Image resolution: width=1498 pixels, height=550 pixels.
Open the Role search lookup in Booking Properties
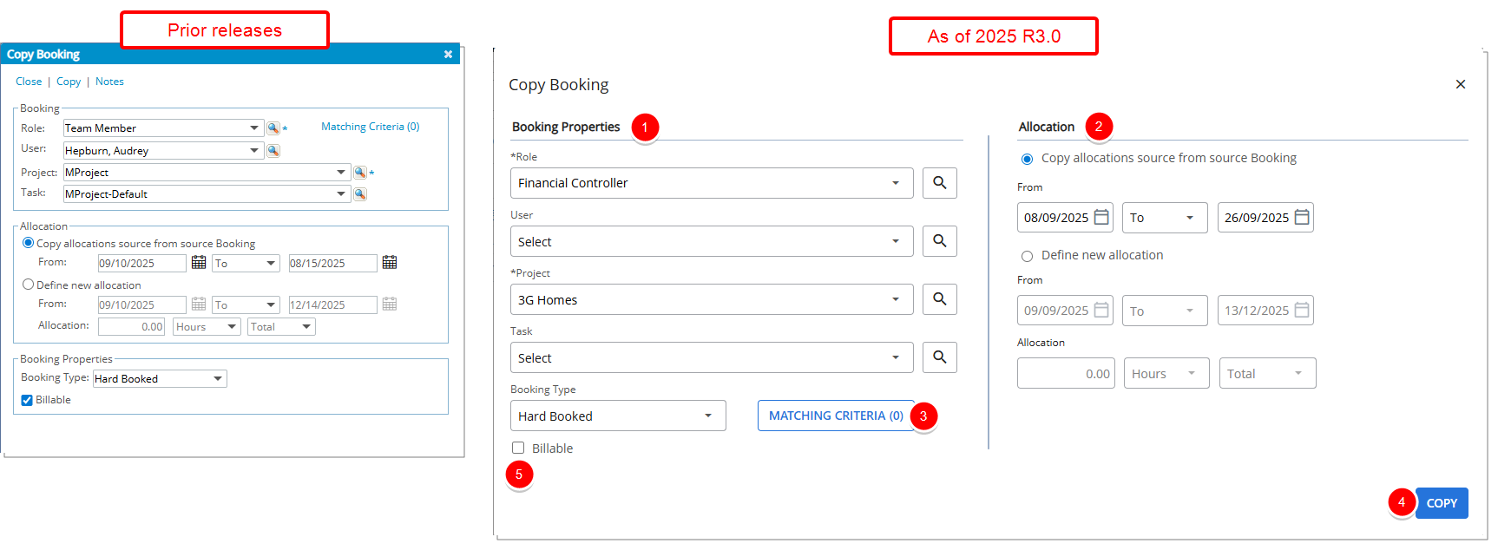click(x=939, y=182)
